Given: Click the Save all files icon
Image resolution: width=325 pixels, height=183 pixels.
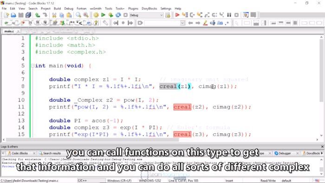Looking at the screenshot, I should pyautogui.click(x=28, y=15).
